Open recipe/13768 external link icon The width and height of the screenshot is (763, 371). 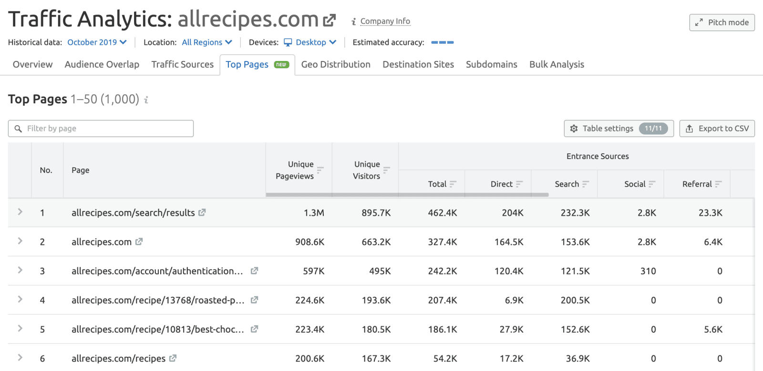pyautogui.click(x=254, y=300)
